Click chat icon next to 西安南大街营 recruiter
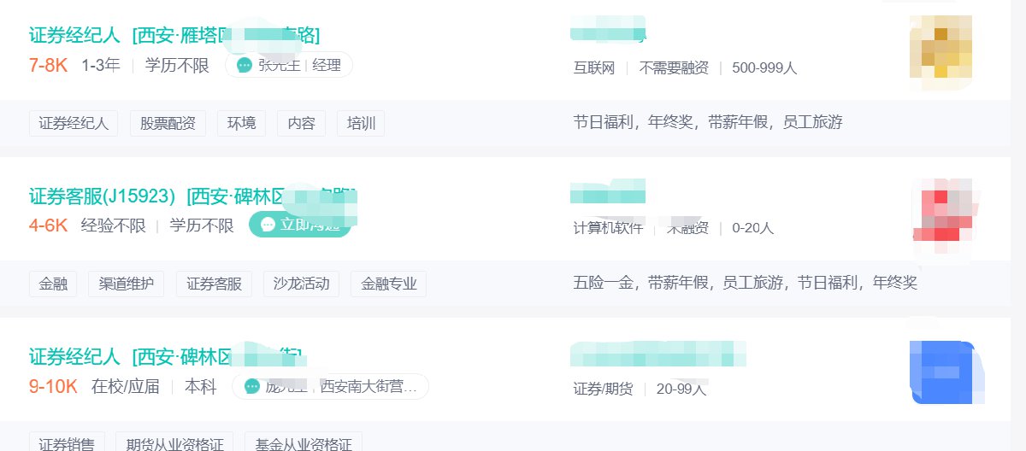 252,387
